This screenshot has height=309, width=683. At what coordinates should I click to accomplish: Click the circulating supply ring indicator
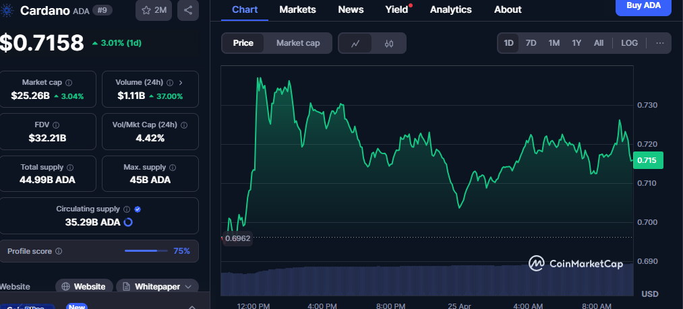[128, 222]
